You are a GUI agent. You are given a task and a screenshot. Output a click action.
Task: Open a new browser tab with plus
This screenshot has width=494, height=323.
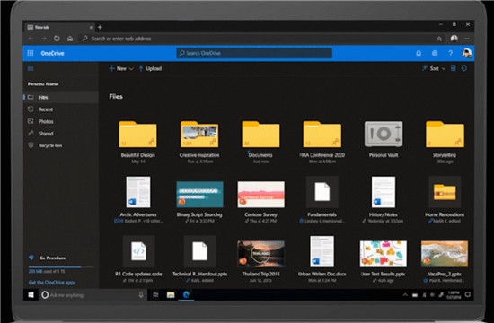point(100,27)
